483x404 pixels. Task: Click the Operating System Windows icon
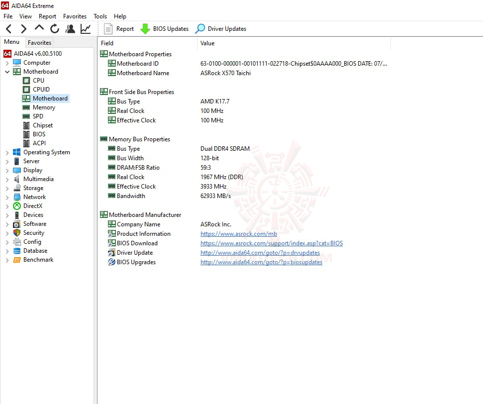[16, 152]
